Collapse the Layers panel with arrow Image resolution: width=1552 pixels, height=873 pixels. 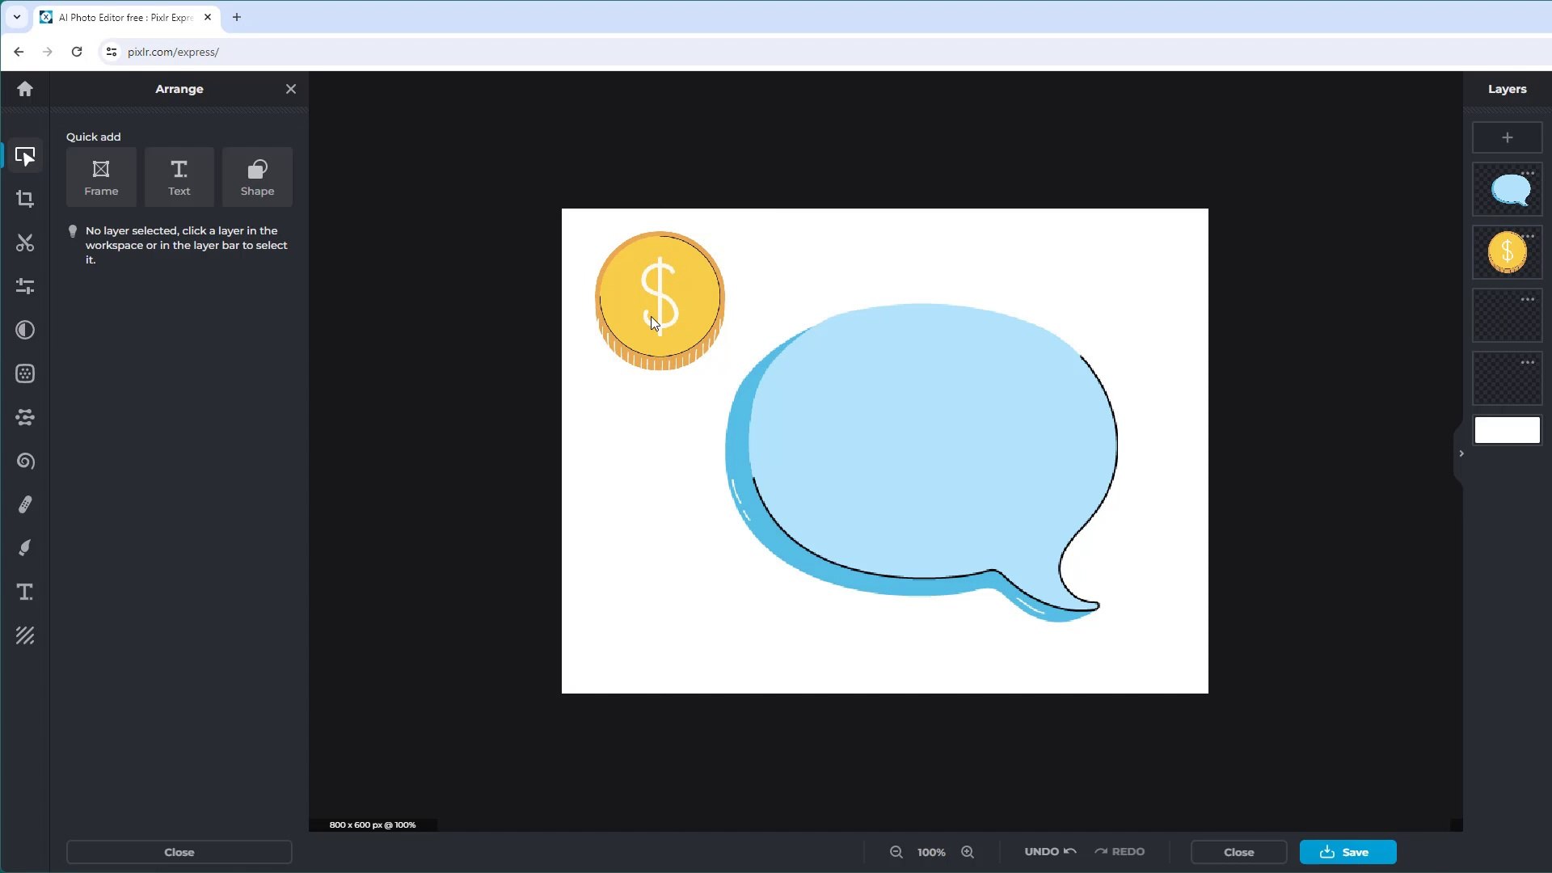tap(1461, 453)
